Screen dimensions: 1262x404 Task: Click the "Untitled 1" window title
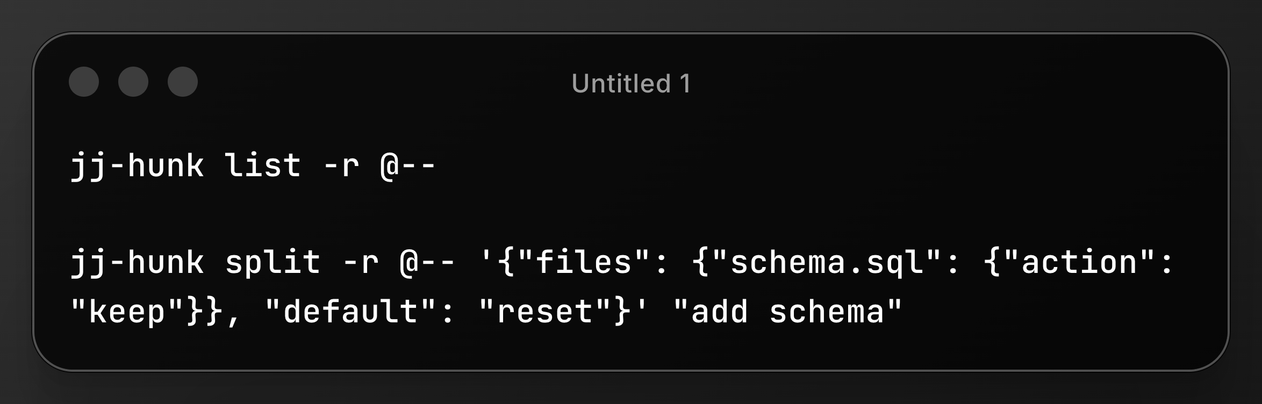631,84
